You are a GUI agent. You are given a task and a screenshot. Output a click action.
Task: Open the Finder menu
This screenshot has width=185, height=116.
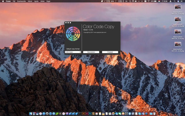click(x=8, y=1)
